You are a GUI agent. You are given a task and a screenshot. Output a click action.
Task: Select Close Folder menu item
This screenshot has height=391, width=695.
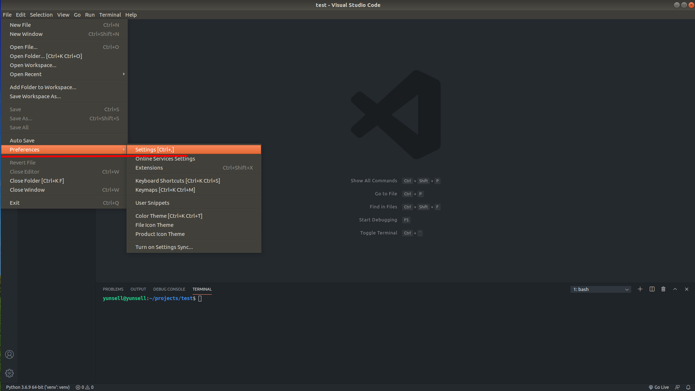pos(64,181)
